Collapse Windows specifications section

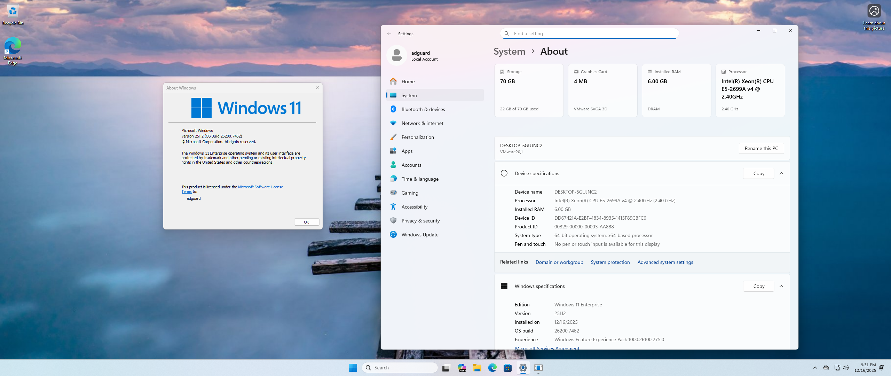(781, 286)
